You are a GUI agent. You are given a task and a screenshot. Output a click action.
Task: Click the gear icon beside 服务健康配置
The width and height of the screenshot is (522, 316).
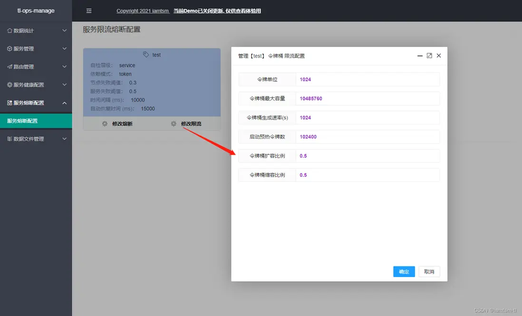tap(10, 85)
